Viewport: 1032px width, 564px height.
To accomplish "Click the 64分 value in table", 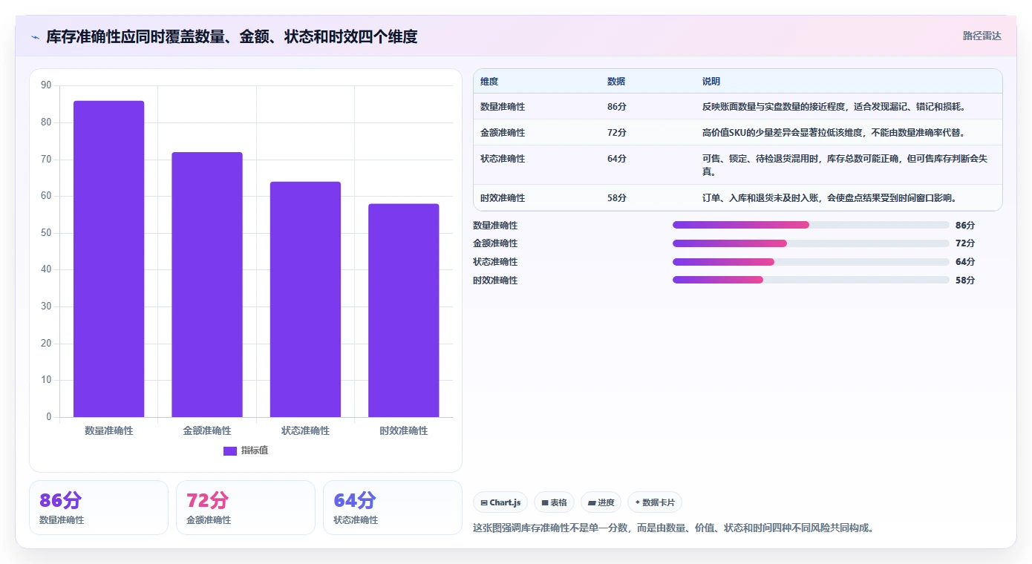I will pyautogui.click(x=617, y=159).
